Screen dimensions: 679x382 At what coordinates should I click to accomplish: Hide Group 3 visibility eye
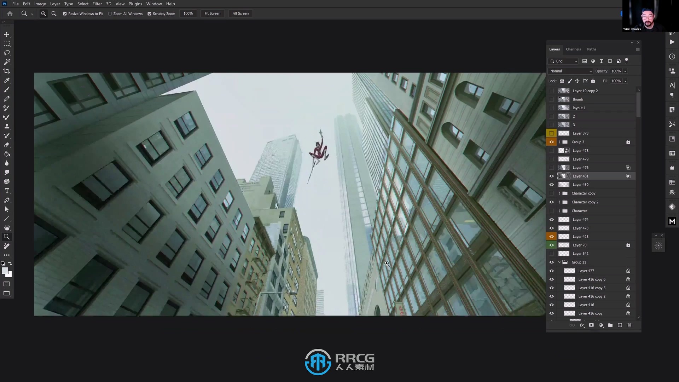click(x=552, y=142)
